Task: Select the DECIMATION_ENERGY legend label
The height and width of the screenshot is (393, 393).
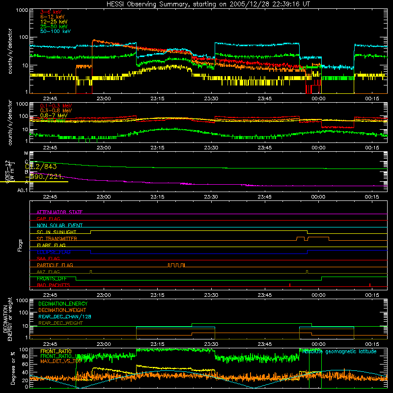Action: (63, 304)
